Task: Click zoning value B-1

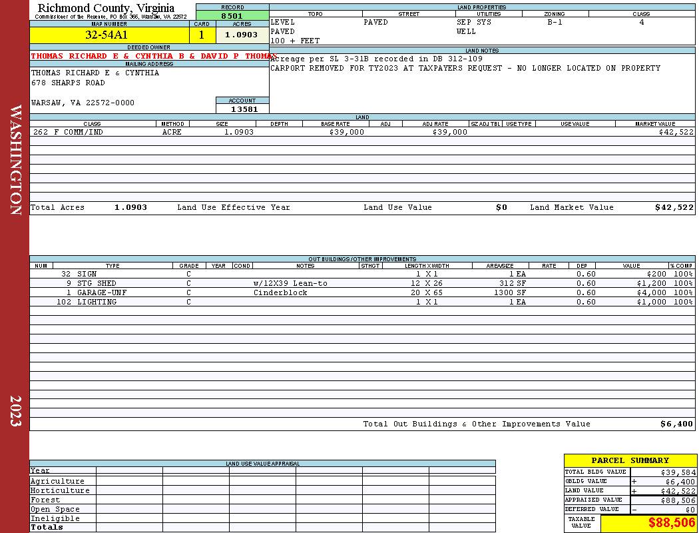Action: click(555, 22)
